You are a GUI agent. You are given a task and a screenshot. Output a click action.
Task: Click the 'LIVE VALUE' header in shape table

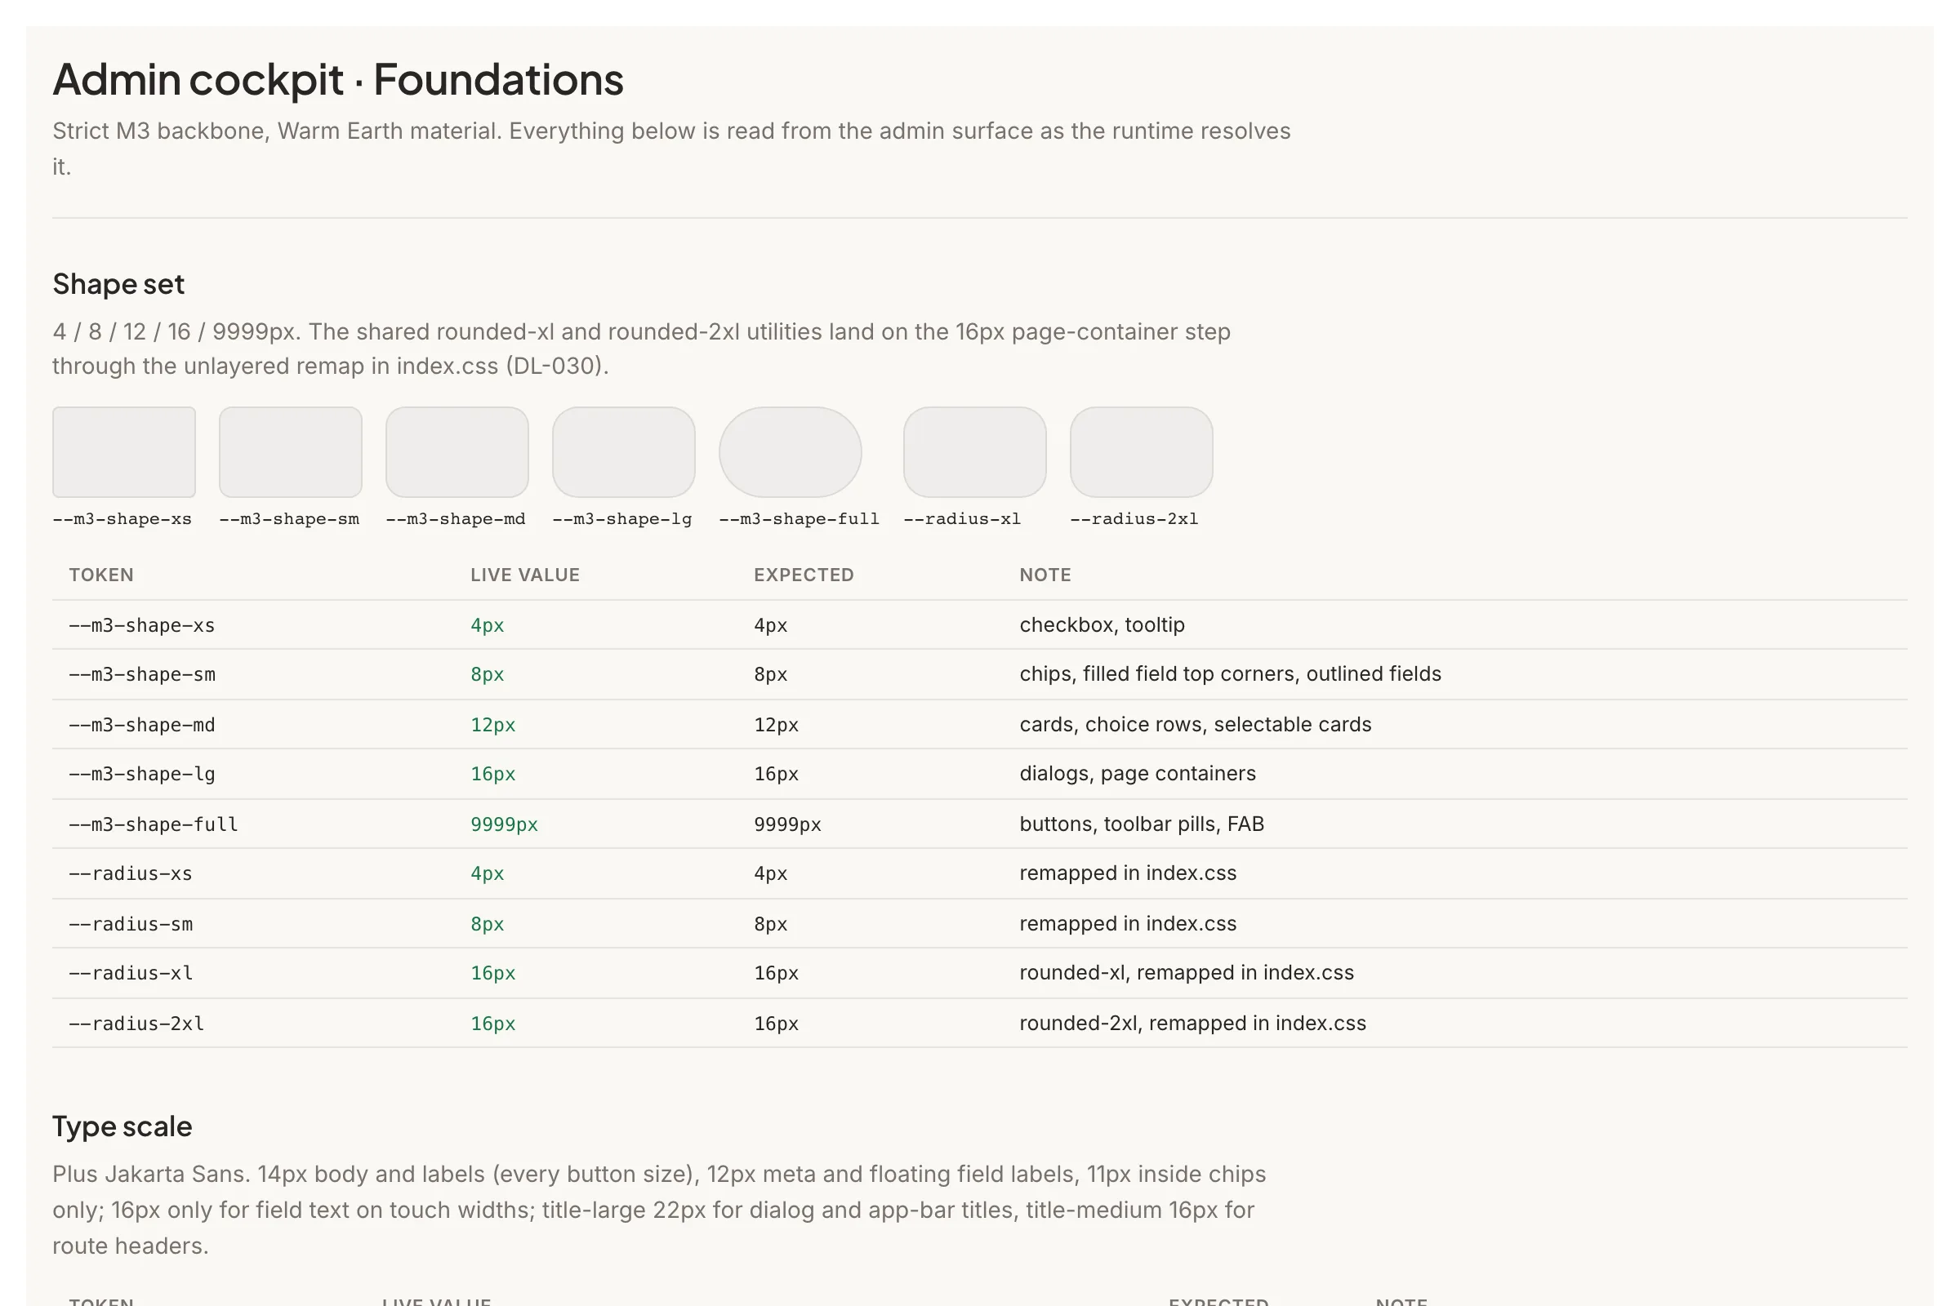tap(525, 575)
